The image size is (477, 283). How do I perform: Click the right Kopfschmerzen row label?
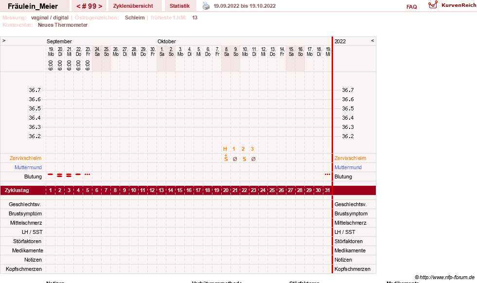pos(352,269)
